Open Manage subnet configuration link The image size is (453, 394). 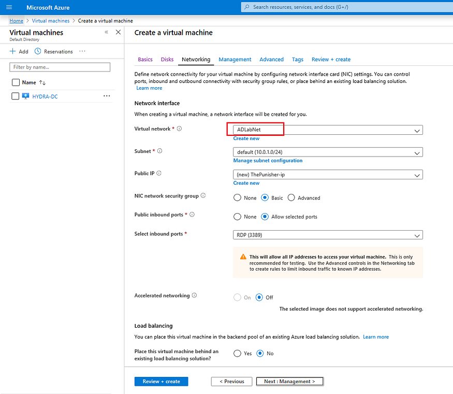coord(268,160)
